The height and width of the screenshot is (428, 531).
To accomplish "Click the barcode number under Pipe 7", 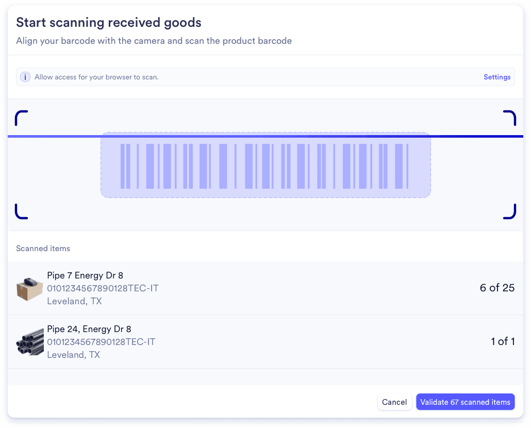I will click(103, 288).
